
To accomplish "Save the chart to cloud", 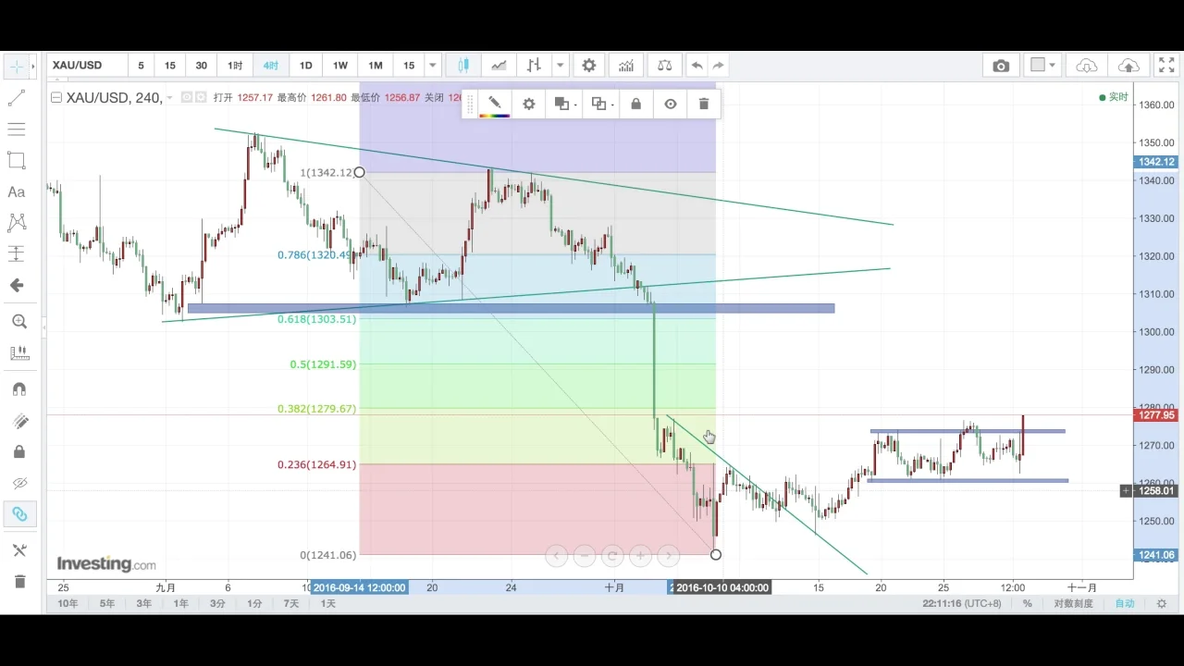I will [1128, 66].
